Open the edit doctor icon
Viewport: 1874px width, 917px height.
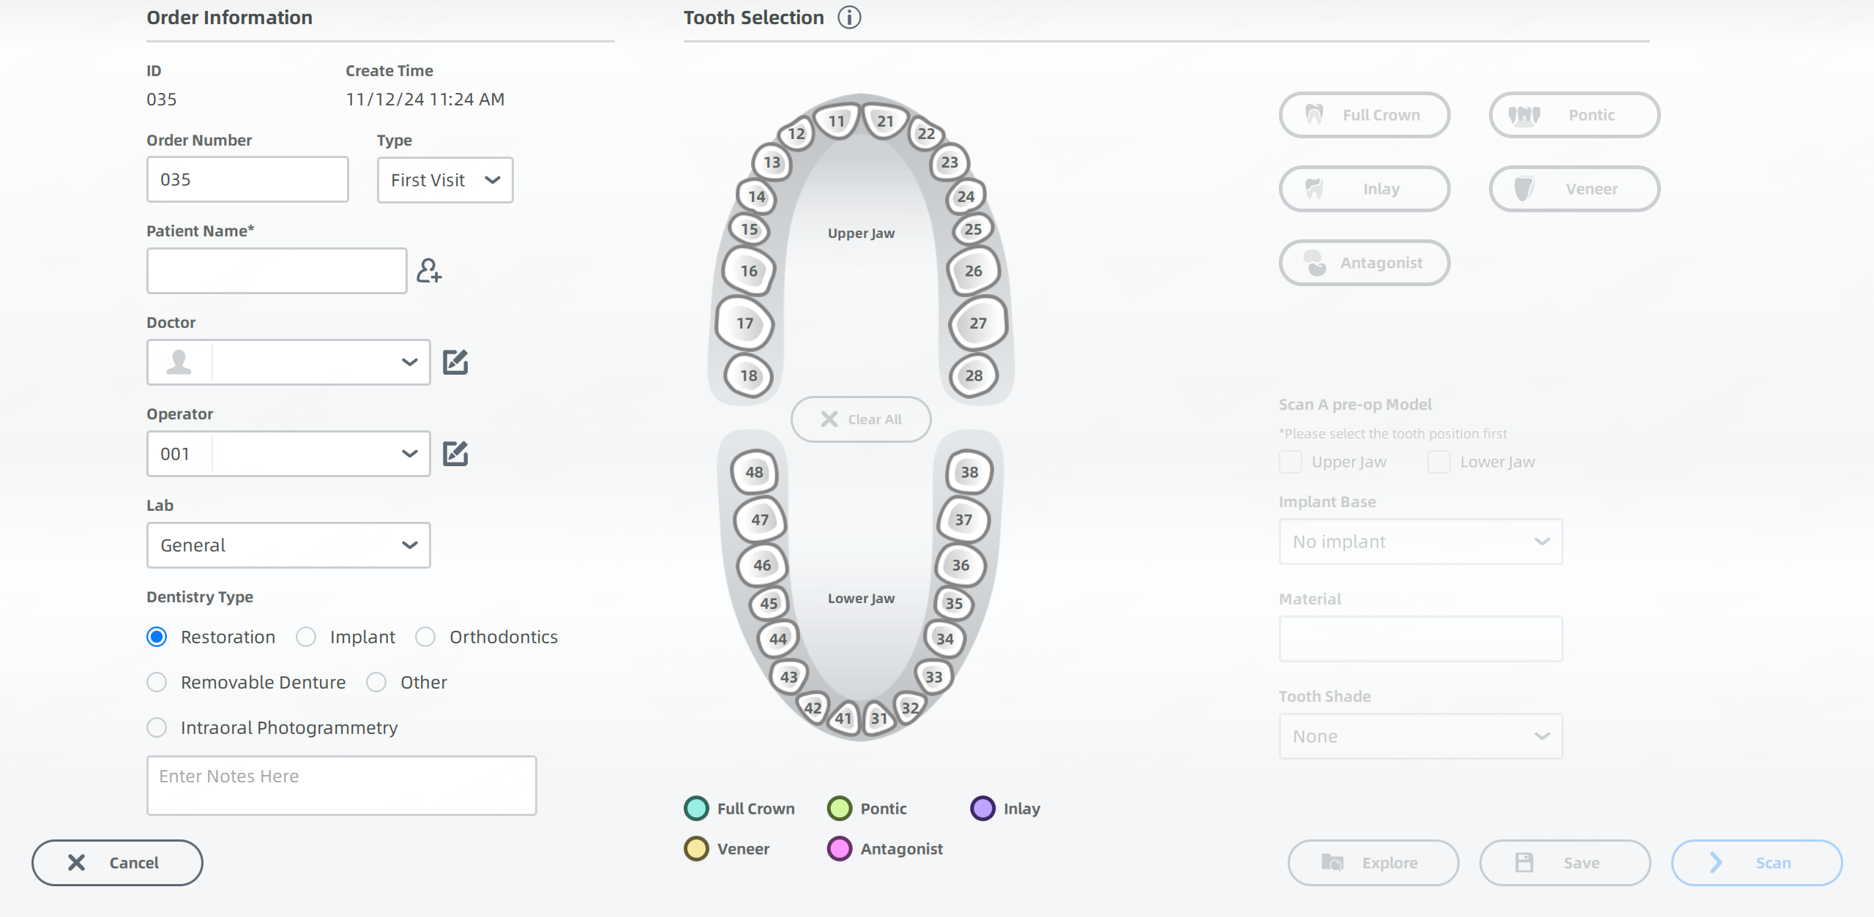pyautogui.click(x=455, y=362)
